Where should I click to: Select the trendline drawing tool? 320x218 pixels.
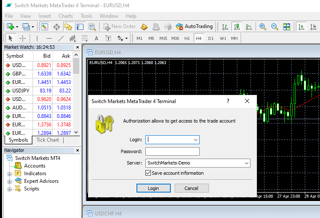(x=61, y=38)
